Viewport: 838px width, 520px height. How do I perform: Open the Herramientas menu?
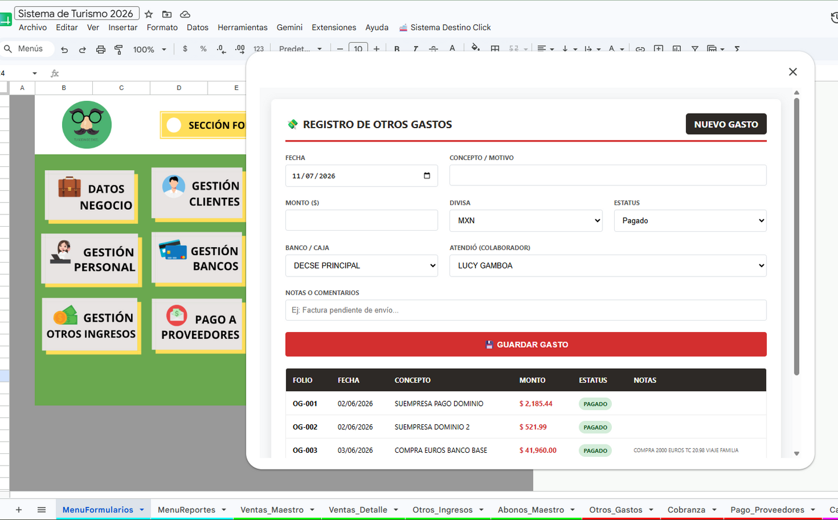[x=242, y=27]
